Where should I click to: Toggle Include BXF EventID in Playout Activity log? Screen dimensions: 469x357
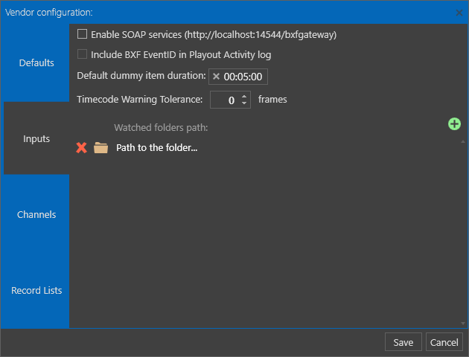pos(82,54)
